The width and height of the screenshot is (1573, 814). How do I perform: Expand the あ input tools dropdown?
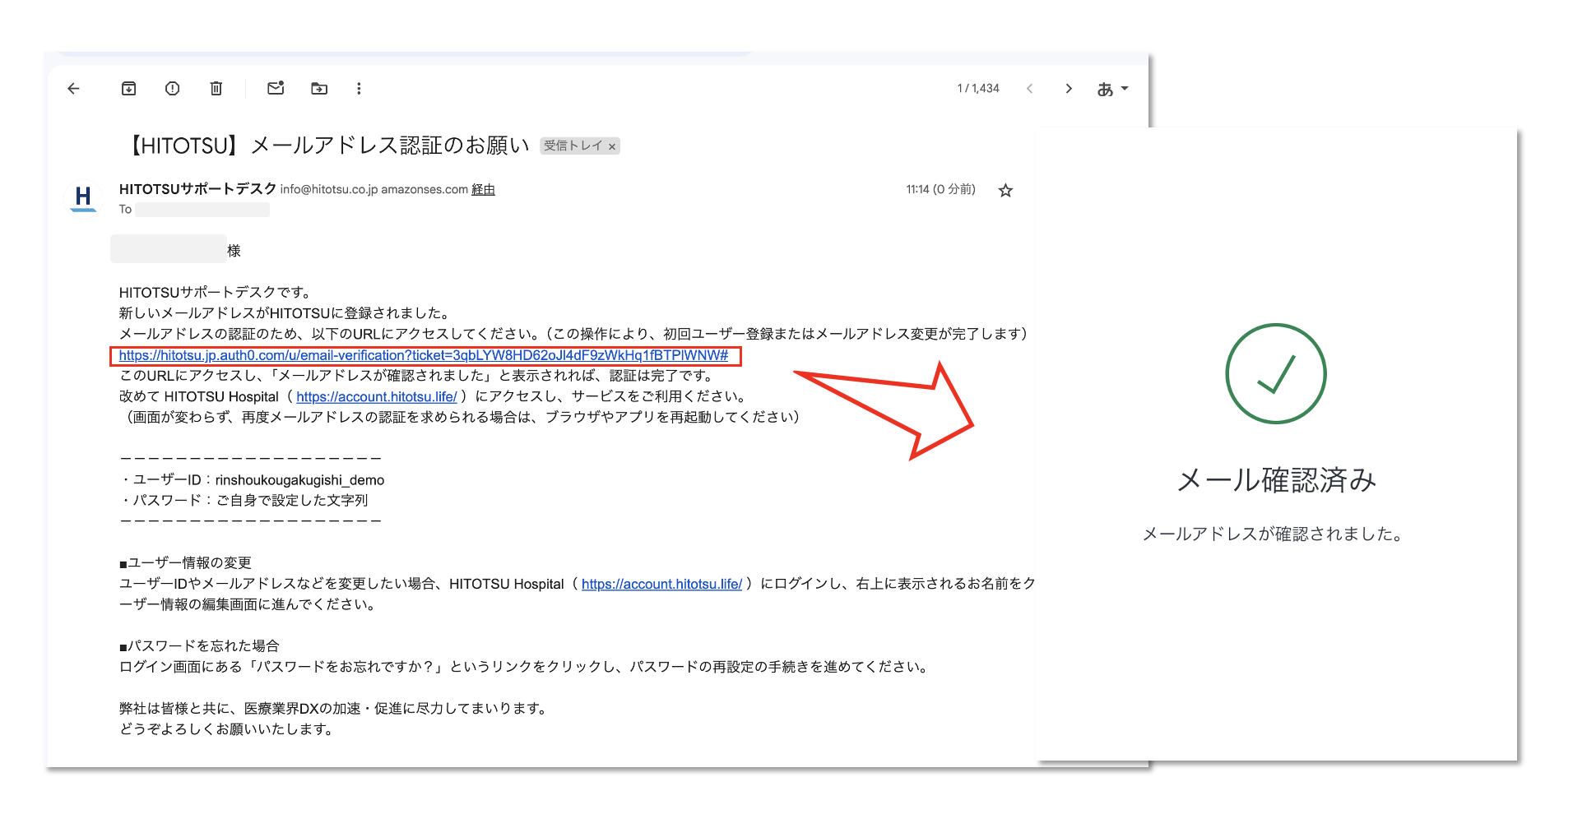click(x=1112, y=89)
